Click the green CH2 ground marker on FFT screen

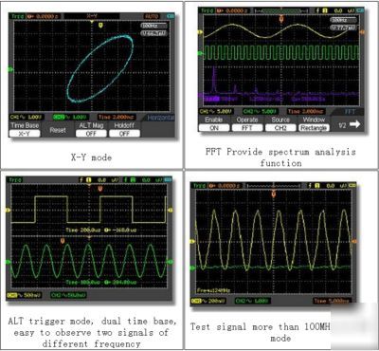pos(200,53)
